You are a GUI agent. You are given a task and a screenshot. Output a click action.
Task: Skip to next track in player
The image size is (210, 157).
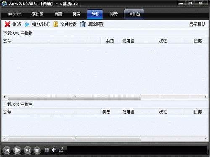pyautogui.click(x=27, y=150)
